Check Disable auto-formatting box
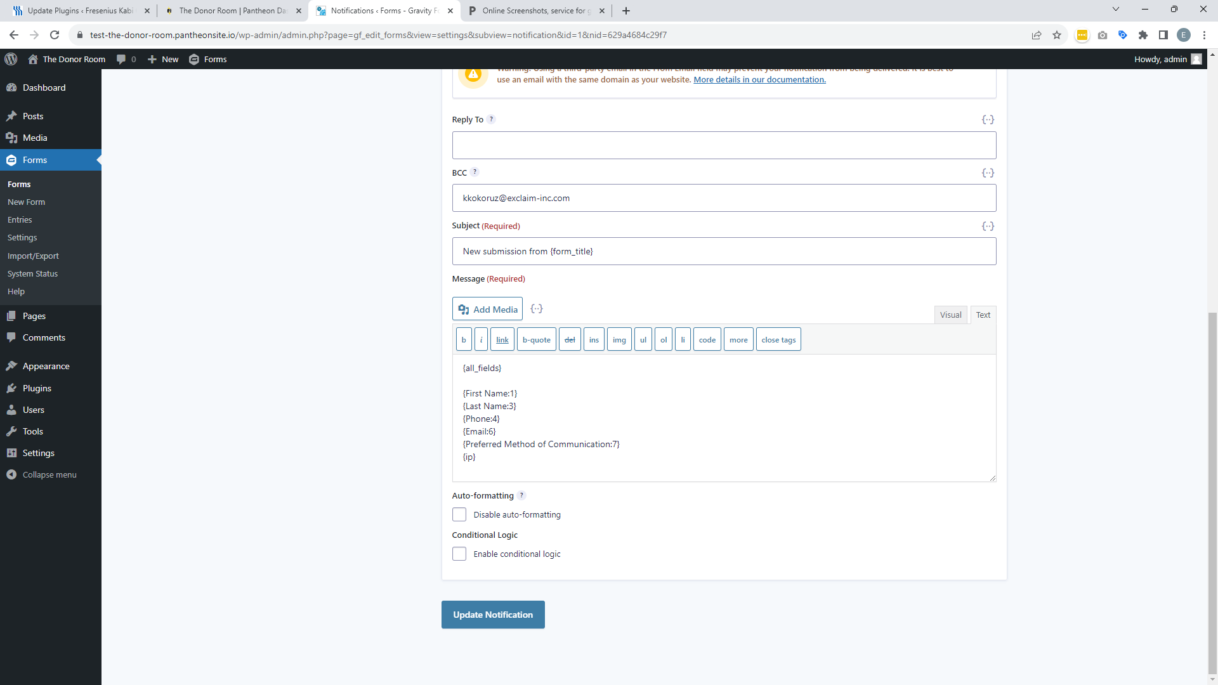Viewport: 1218px width, 685px height. click(459, 514)
